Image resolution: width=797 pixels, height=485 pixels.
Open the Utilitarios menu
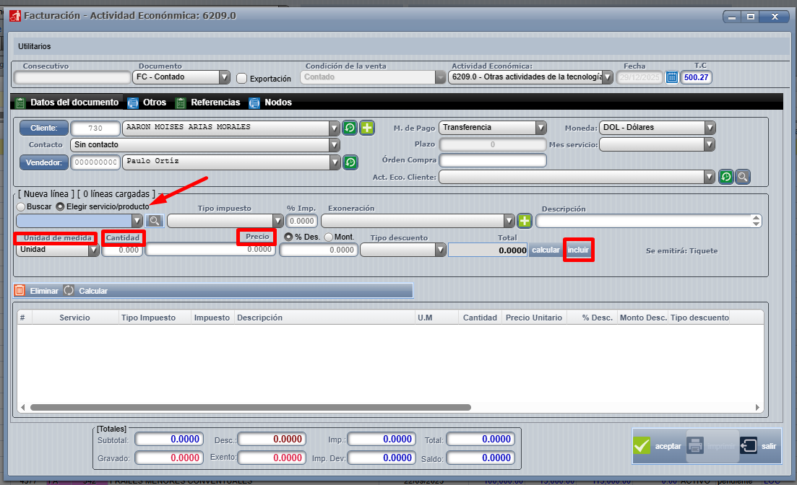tap(35, 46)
